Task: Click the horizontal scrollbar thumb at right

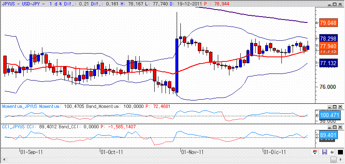Action: coord(333,160)
